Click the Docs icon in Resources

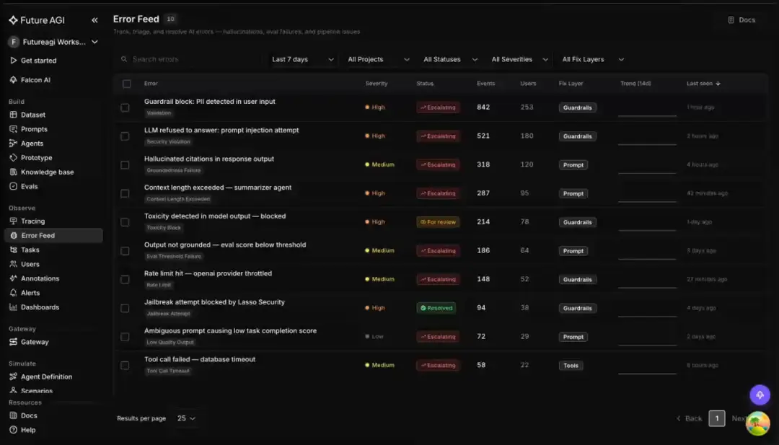coord(14,415)
